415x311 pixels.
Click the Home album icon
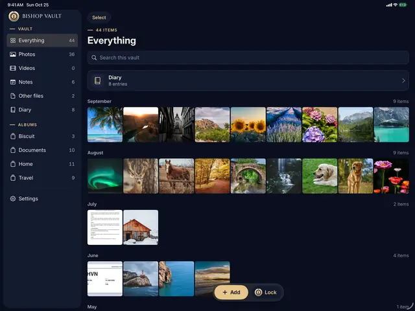tap(13, 164)
